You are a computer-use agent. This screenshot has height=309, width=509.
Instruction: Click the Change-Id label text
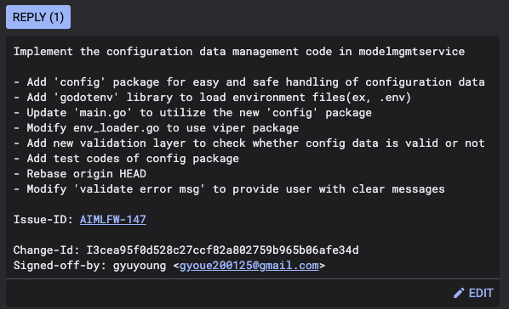[x=47, y=250]
